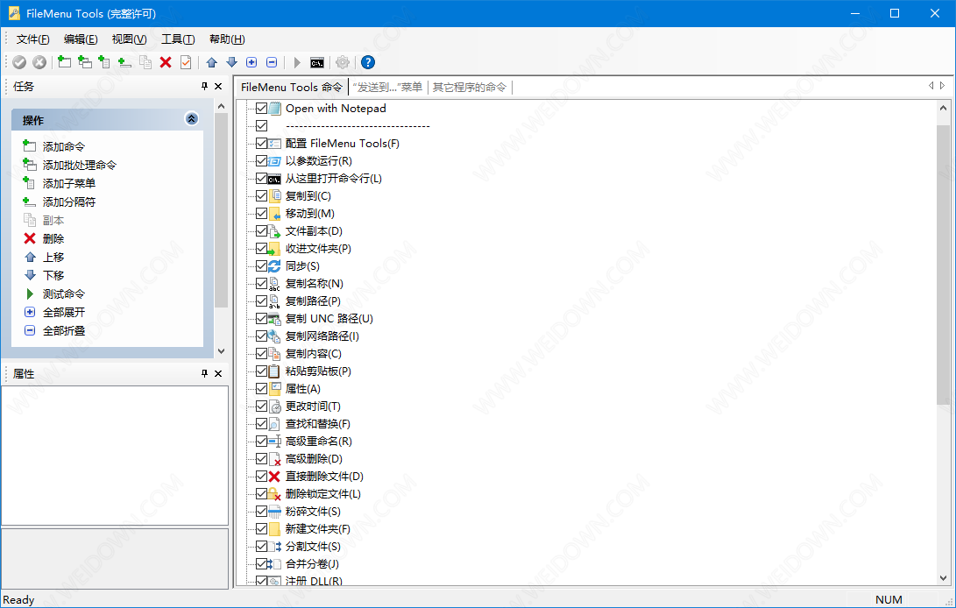Click the settings gear toolbar icon
956x608 pixels.
point(343,62)
